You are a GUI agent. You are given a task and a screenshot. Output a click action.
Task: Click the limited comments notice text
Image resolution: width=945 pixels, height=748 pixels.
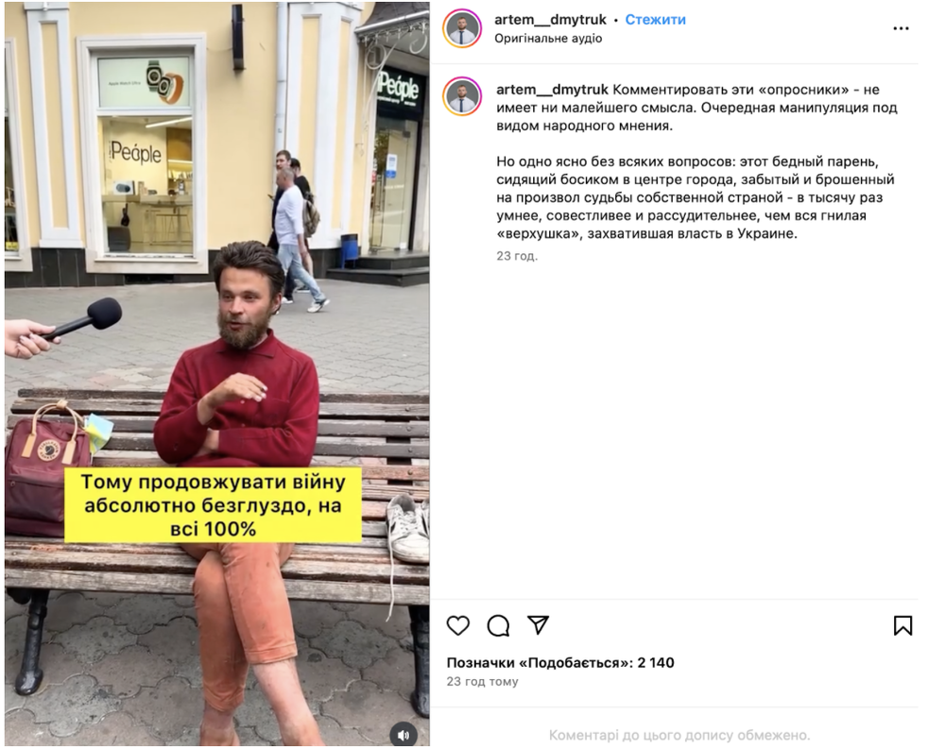tap(679, 735)
